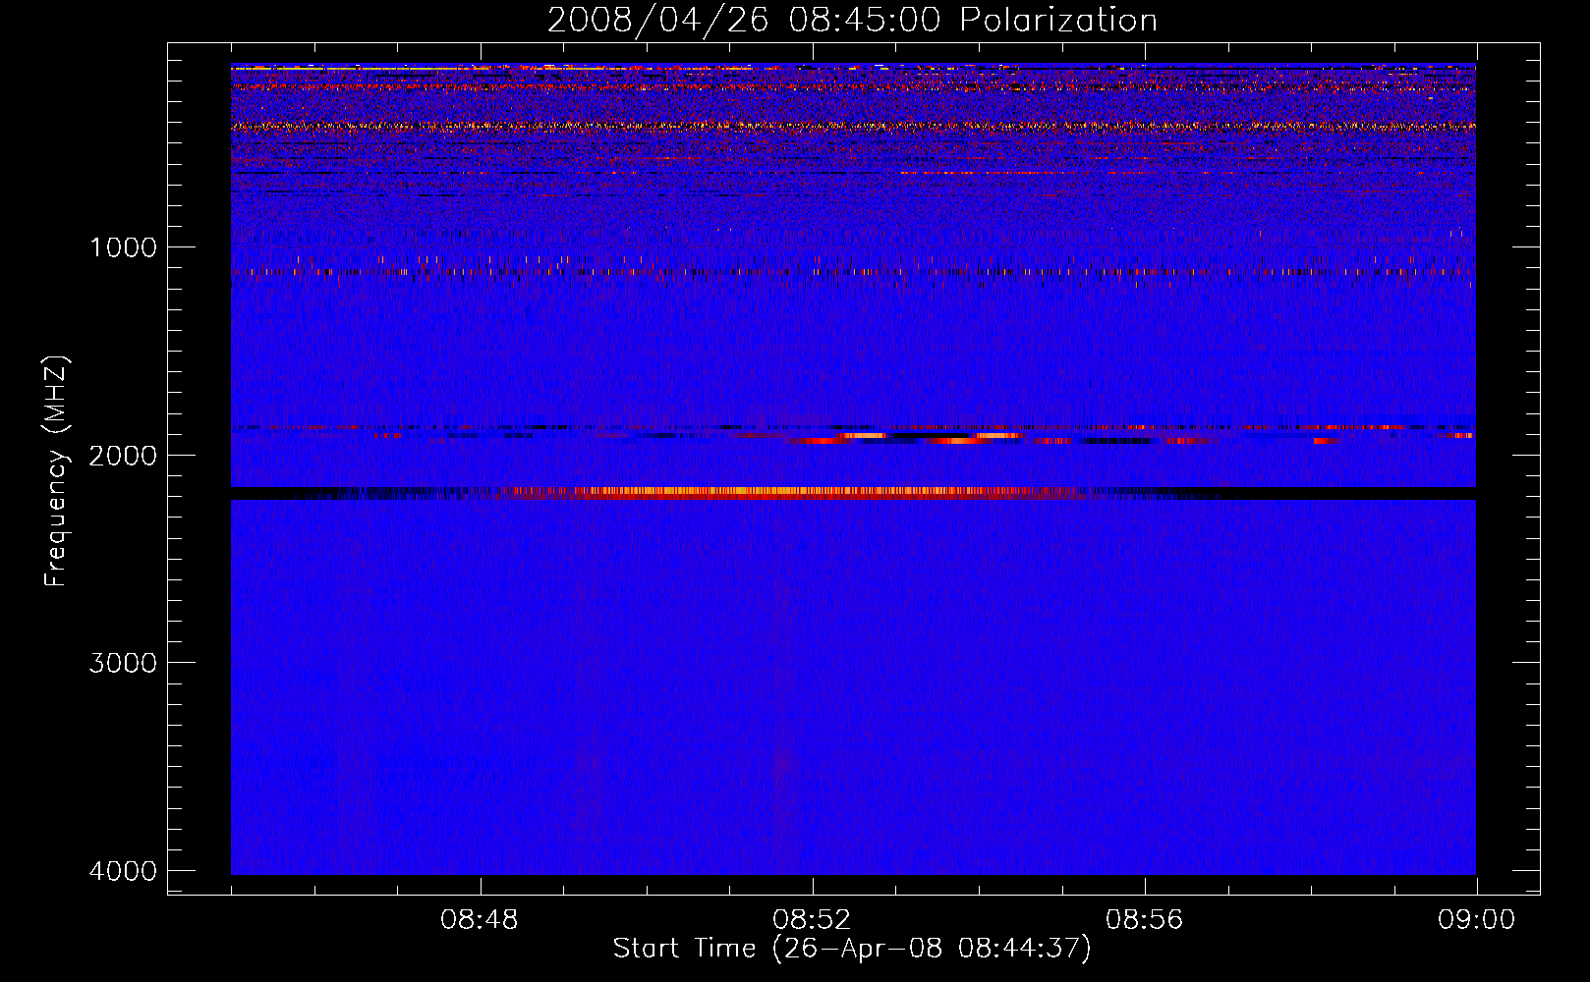The height and width of the screenshot is (982, 1590).
Task: Select the 3000 frequency tick label
Action: point(123,663)
